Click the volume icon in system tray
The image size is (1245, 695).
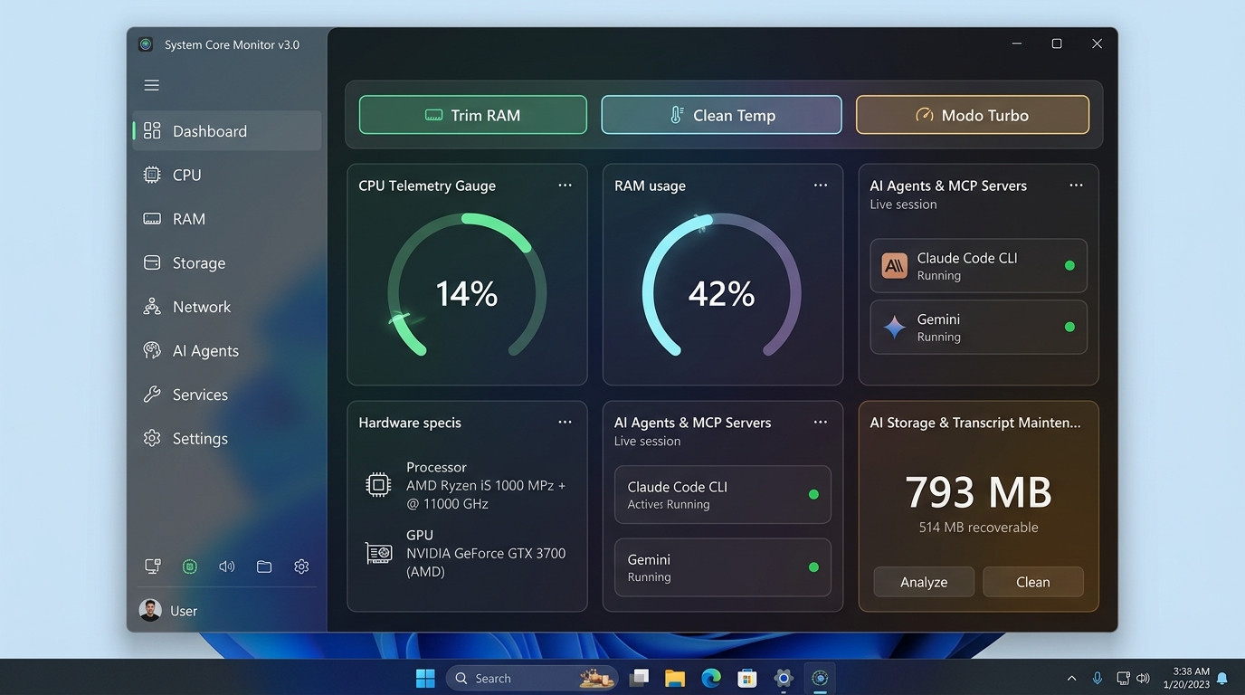click(x=1143, y=678)
